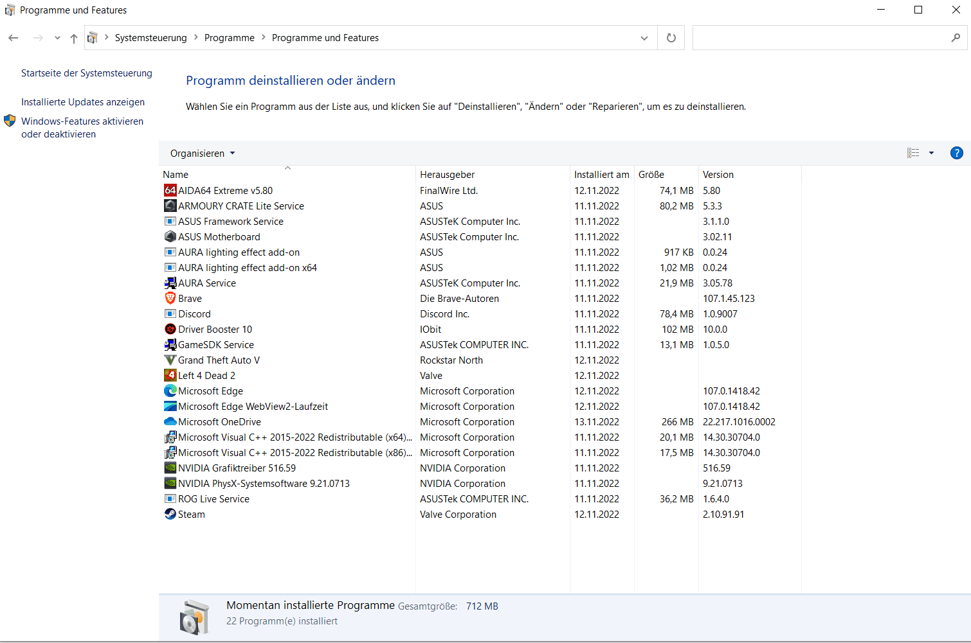This screenshot has width=971, height=643.
Task: Click the Microsoft OneDrive cloud icon
Action: 170,421
